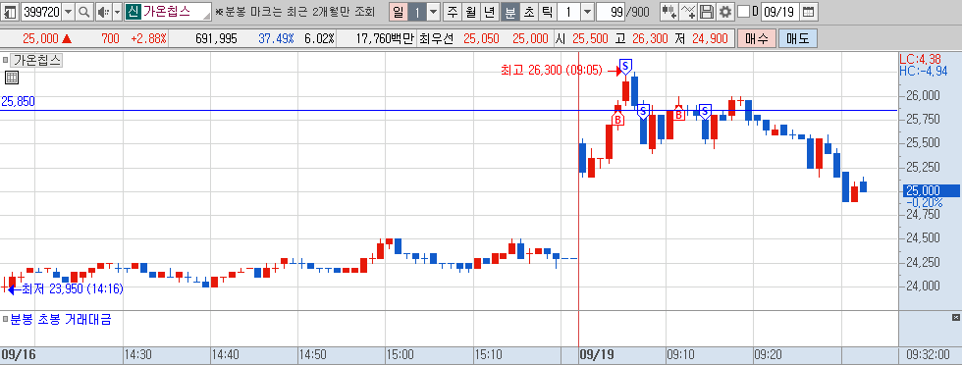Toggle the 분봉 초봉 거래대금 legend square
The height and width of the screenshot is (365, 962).
coord(6,319)
